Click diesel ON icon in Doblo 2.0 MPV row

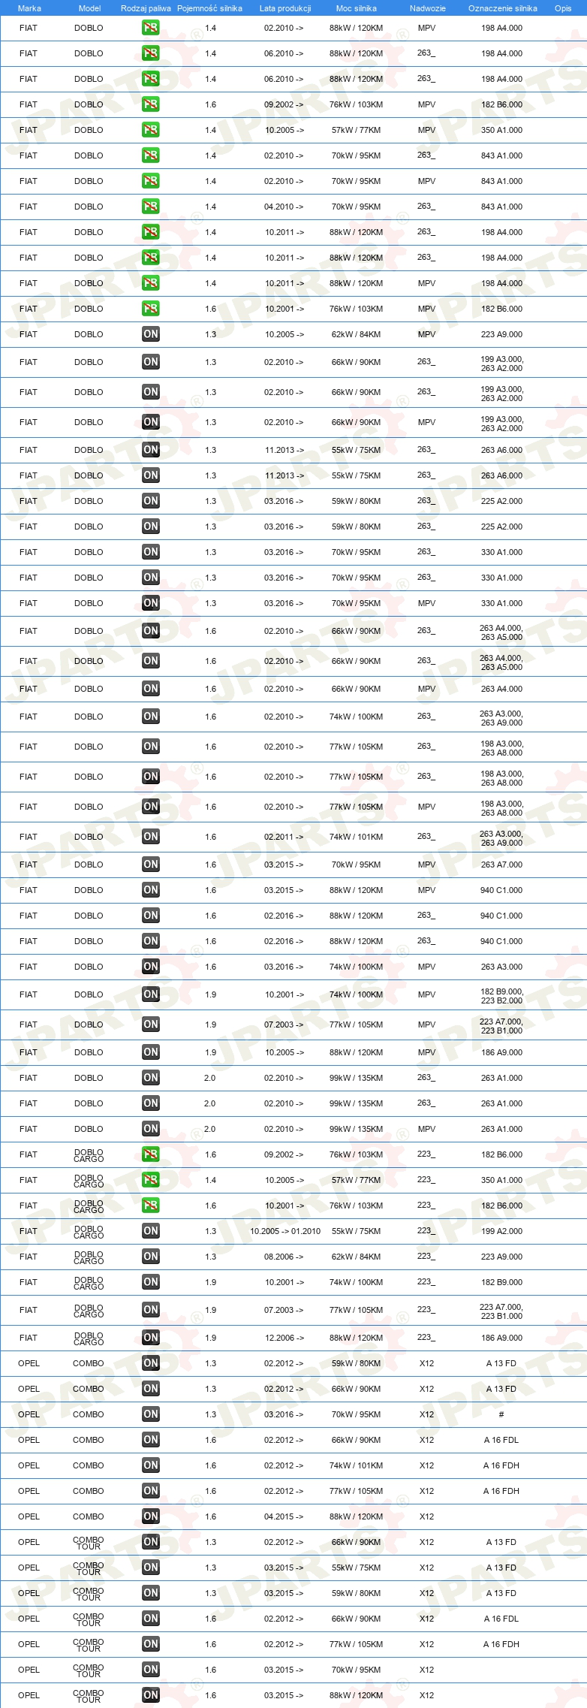(150, 1129)
